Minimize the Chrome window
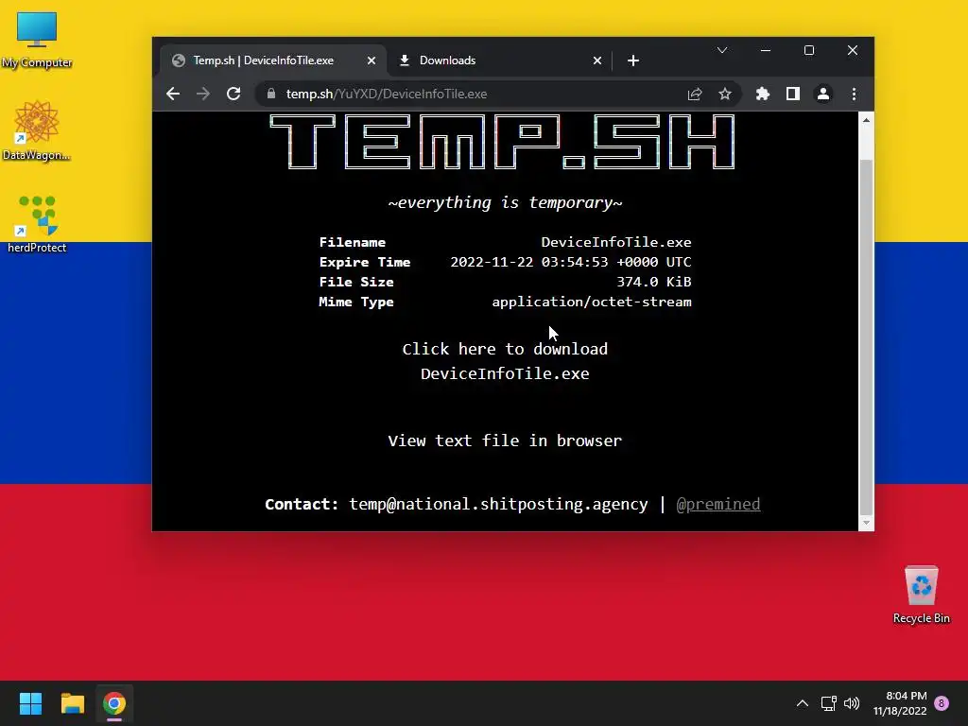 tap(766, 50)
